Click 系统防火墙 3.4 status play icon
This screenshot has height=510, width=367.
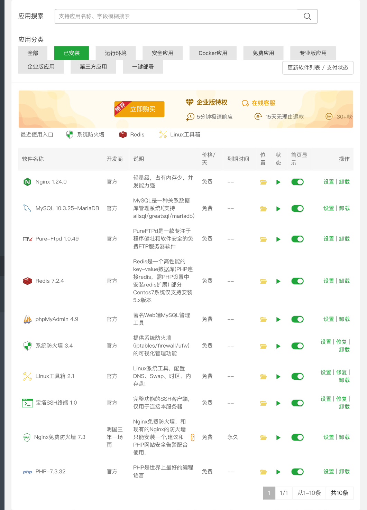pos(278,346)
